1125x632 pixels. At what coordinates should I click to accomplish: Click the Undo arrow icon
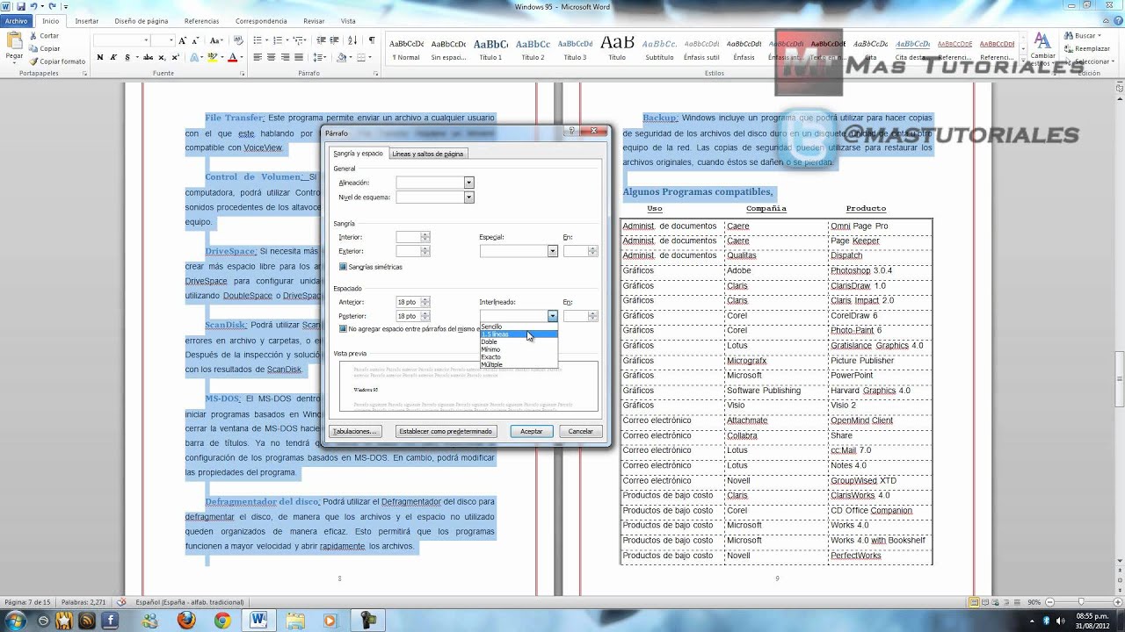[x=33, y=6]
